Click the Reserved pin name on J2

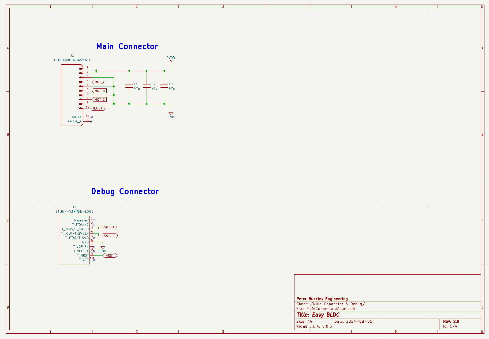point(81,220)
